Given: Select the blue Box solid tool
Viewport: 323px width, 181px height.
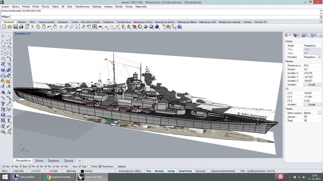Looking at the screenshot, I should [x=3, y=70].
